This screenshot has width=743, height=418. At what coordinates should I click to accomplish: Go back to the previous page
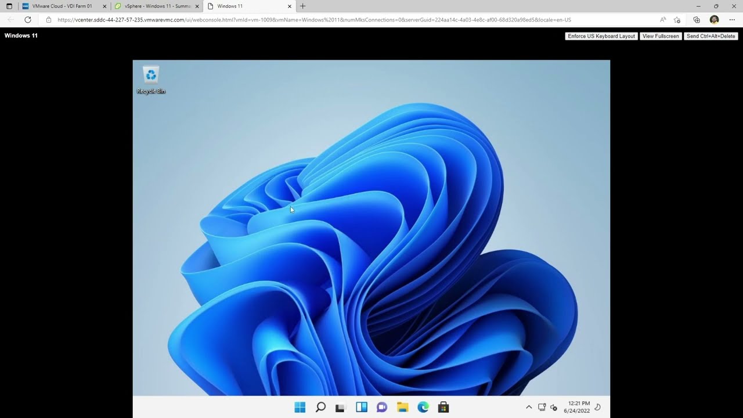point(10,20)
